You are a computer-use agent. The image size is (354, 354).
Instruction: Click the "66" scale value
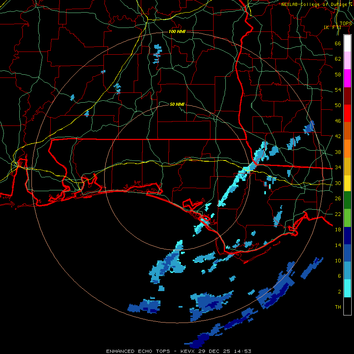tap(338, 43)
